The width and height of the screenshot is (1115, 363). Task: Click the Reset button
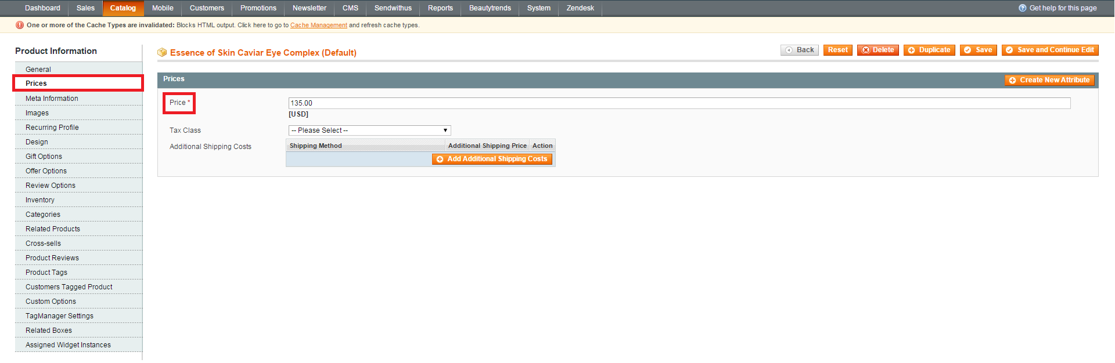tap(838, 50)
